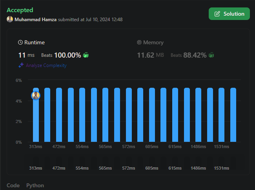Switch to the Runtime stats tab
This screenshot has width=255, height=190.
click(x=31, y=42)
